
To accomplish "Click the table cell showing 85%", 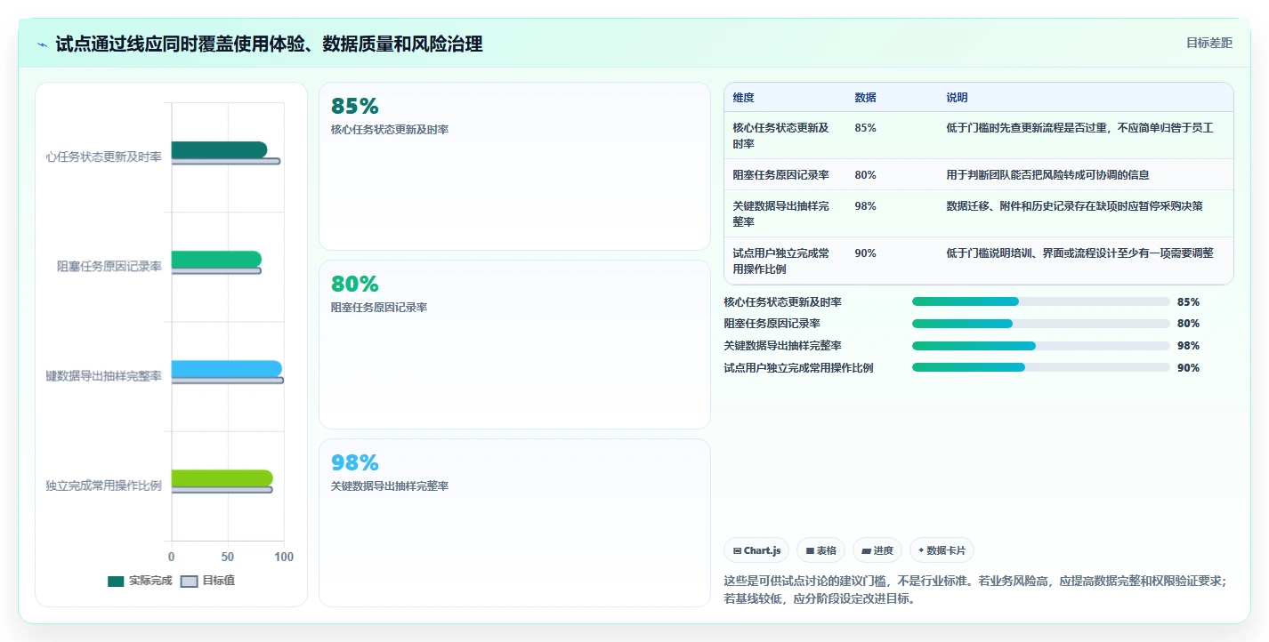I will point(865,128).
